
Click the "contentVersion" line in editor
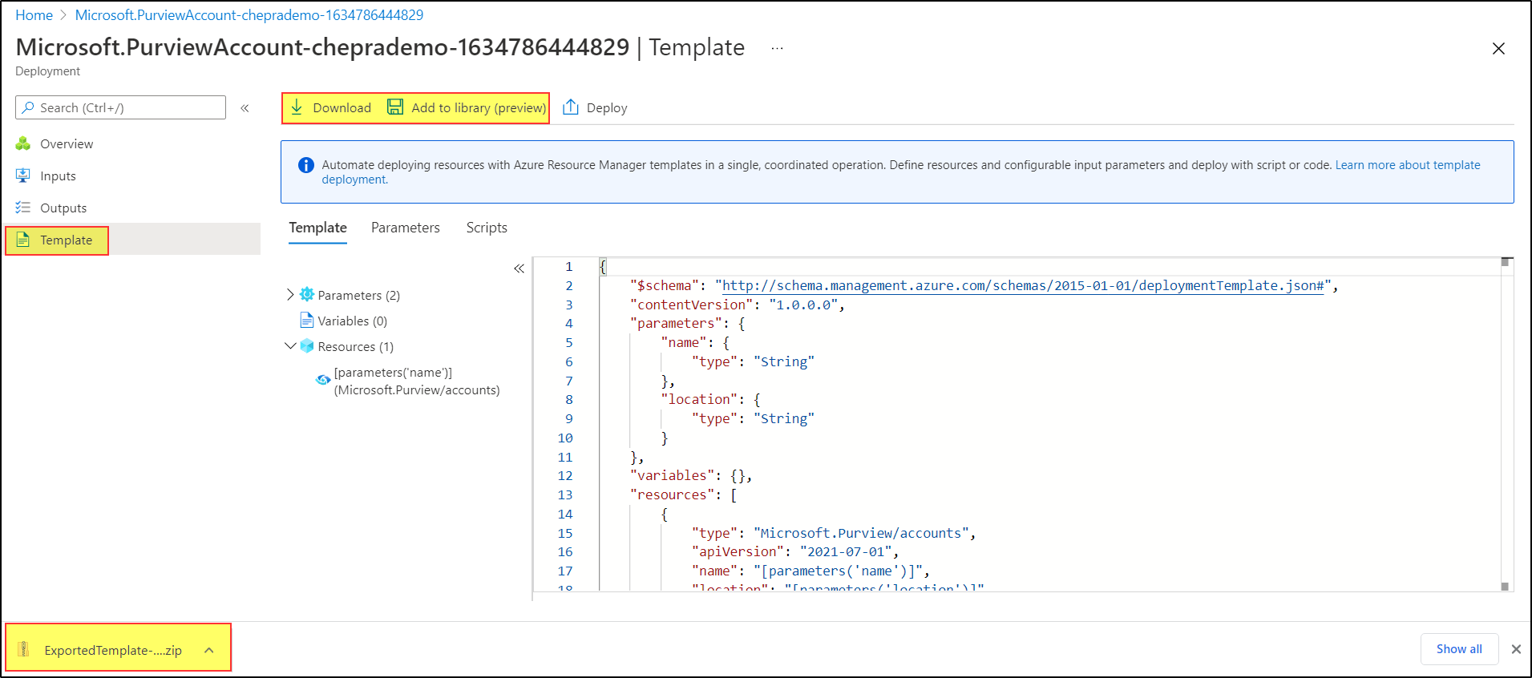pyautogui.click(x=737, y=305)
